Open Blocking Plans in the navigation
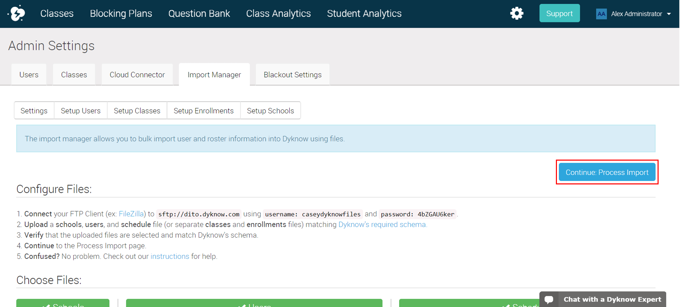The image size is (680, 307). pyautogui.click(x=121, y=14)
